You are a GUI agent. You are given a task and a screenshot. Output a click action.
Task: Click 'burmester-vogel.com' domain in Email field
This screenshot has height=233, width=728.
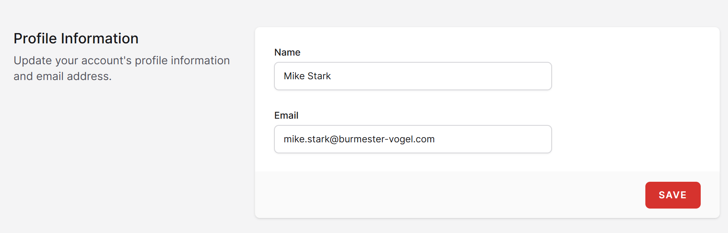coord(386,139)
